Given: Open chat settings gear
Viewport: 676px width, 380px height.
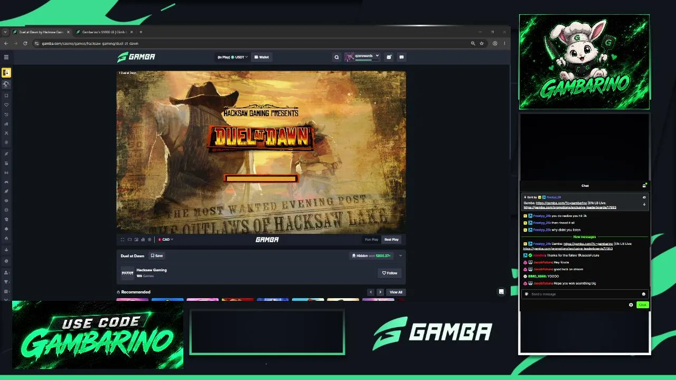Looking at the screenshot, I should (631, 305).
